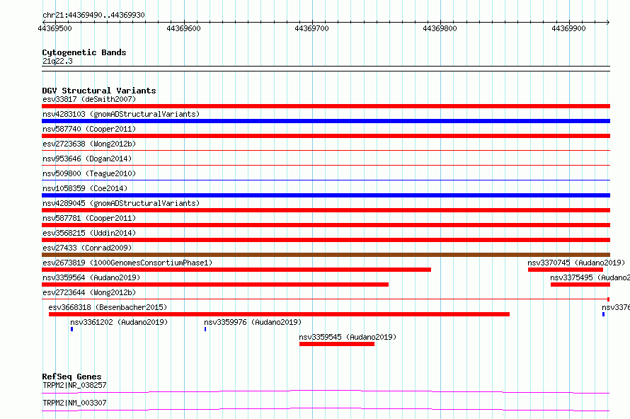The width and height of the screenshot is (630, 419).
Task: Click the RefSeq Genes track title
Action: tap(71, 377)
